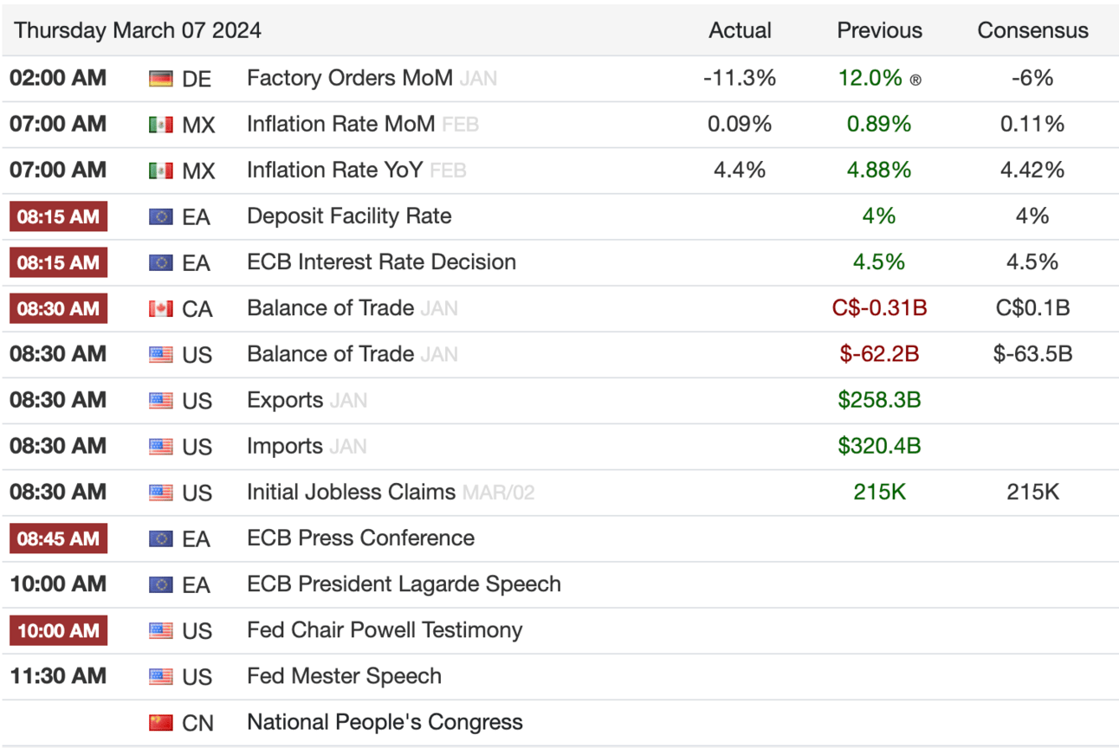Click the German flag icon for Factory Orders

point(160,79)
